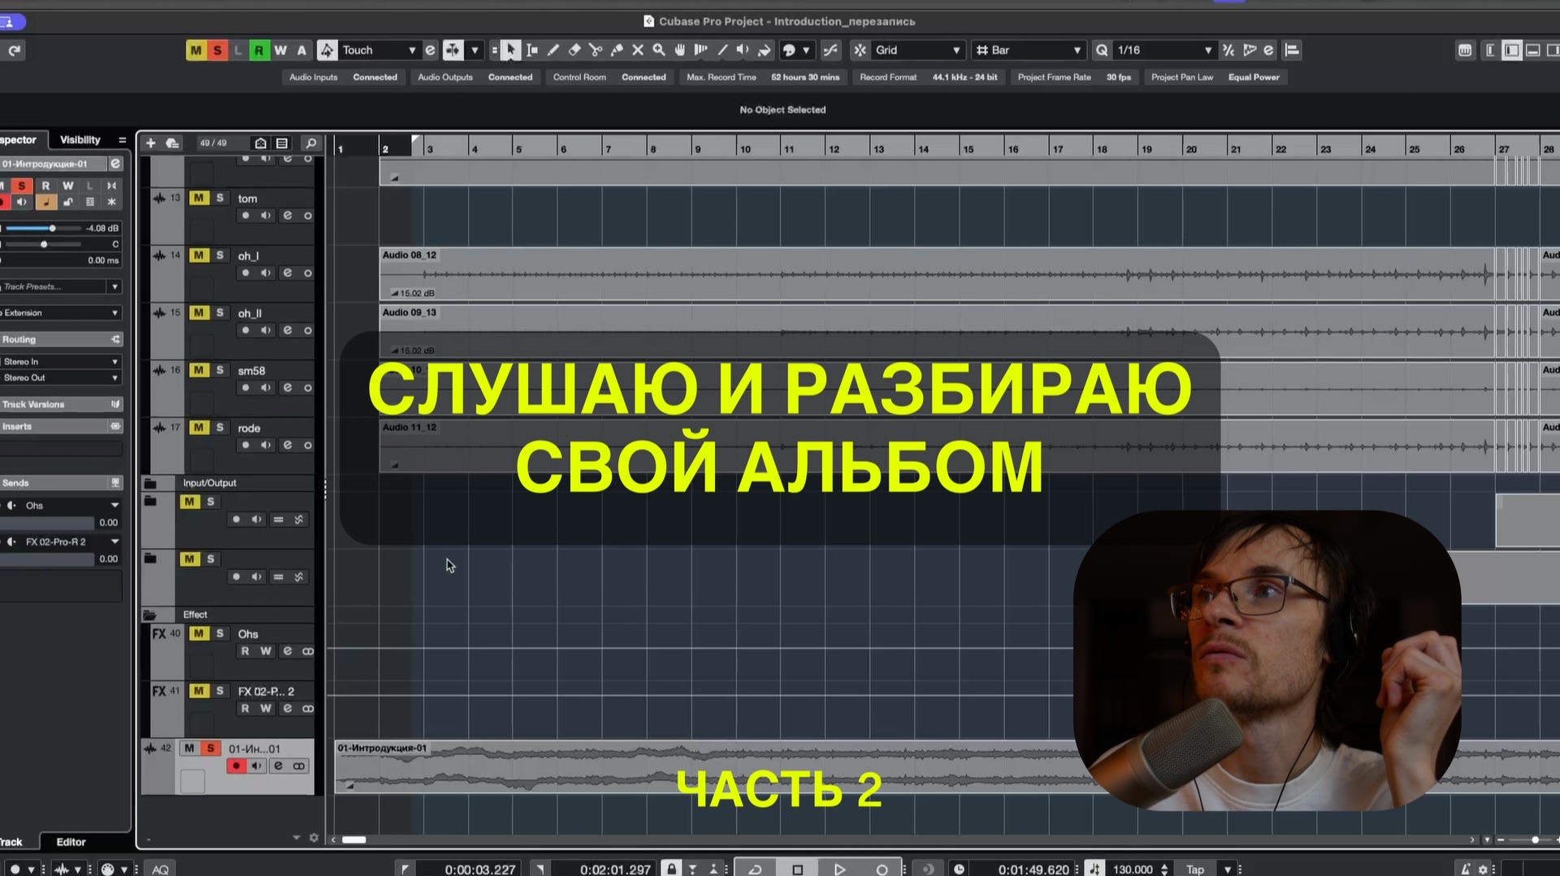Toggle global Write automation button W
The width and height of the screenshot is (1560, 876).
click(x=280, y=50)
